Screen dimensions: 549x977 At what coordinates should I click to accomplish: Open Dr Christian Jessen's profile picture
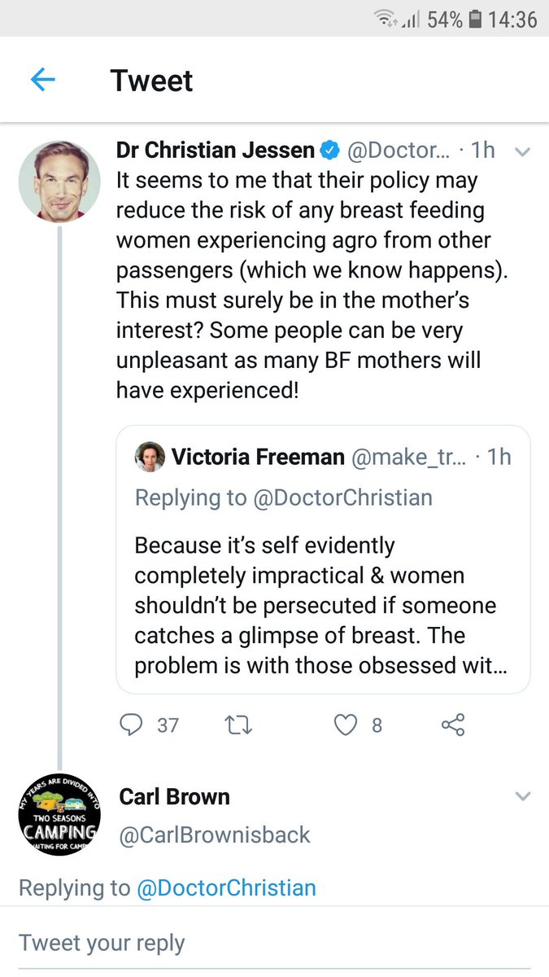59,180
